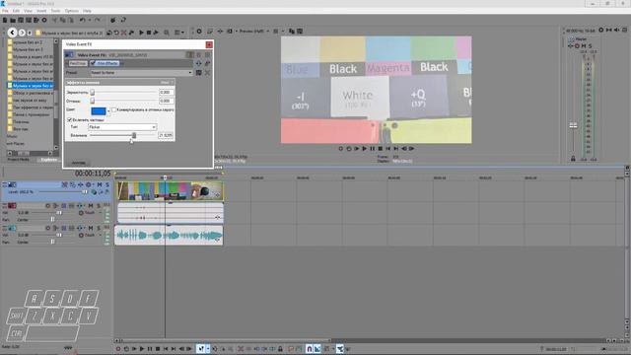Click the Величина value field
The height and width of the screenshot is (355, 631).
(166, 136)
